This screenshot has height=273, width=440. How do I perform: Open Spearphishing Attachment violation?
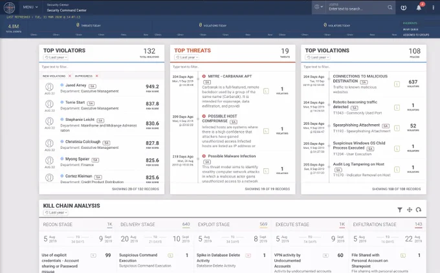(x=357, y=125)
